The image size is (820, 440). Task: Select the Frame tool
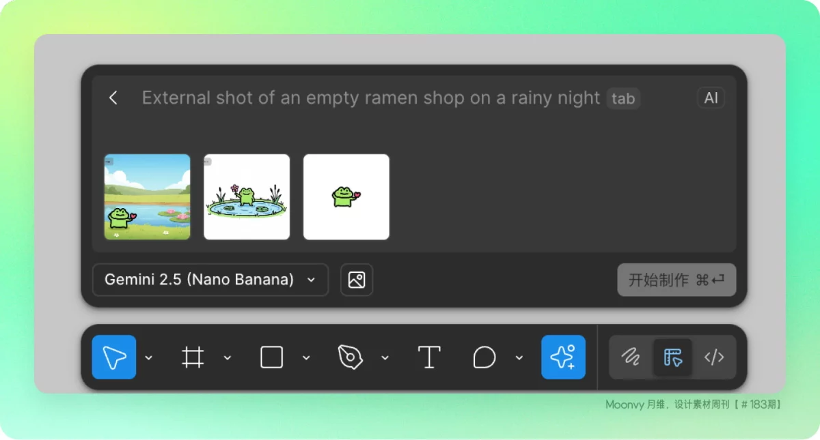click(x=193, y=357)
